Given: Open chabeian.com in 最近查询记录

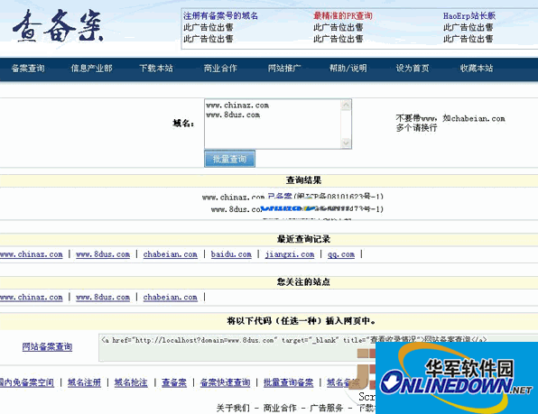Looking at the screenshot, I should pyautogui.click(x=171, y=254).
